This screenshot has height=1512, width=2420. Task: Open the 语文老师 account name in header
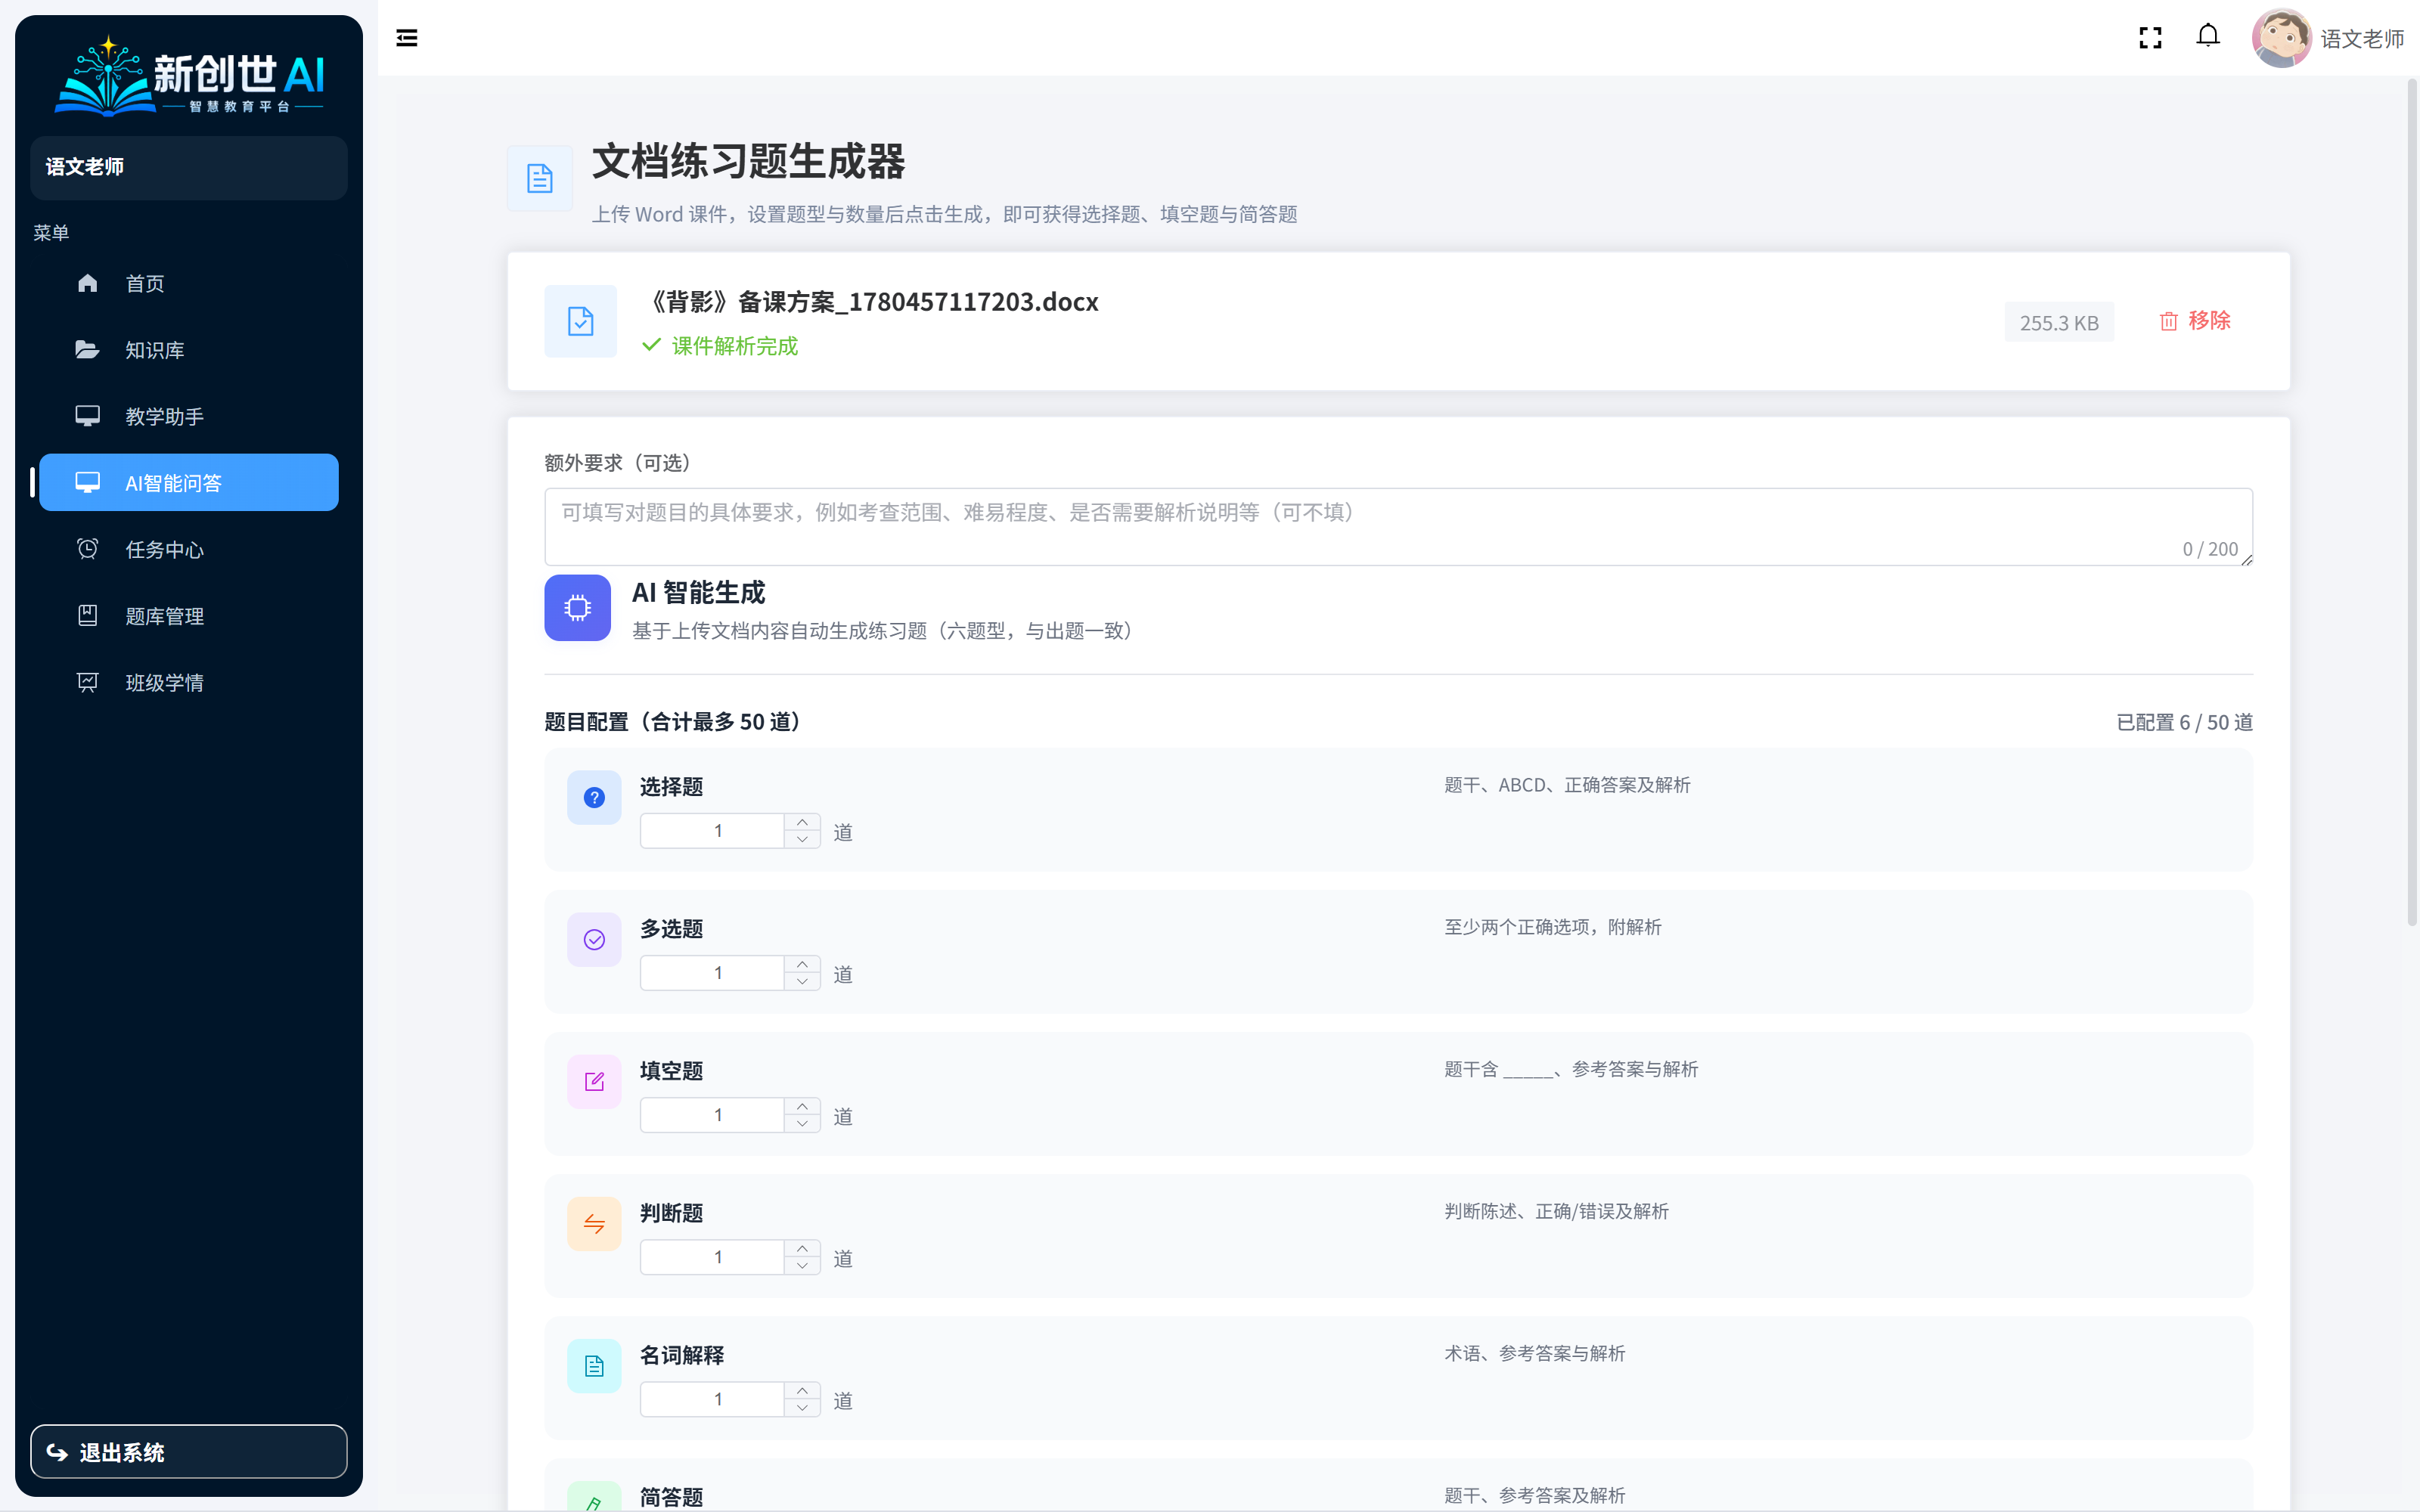[x=2362, y=38]
